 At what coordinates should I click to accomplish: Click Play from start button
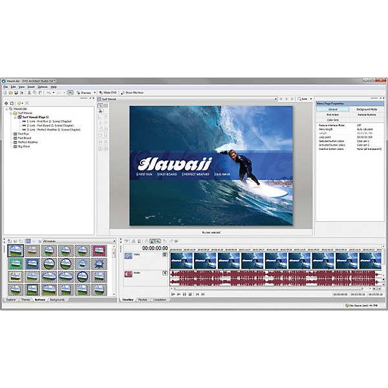[173, 294]
